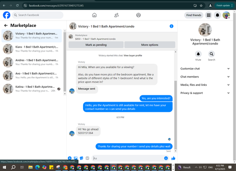Viewport: 236px width, 171px height.
Task: Attach a photo using the image icon
Action: click(76, 158)
